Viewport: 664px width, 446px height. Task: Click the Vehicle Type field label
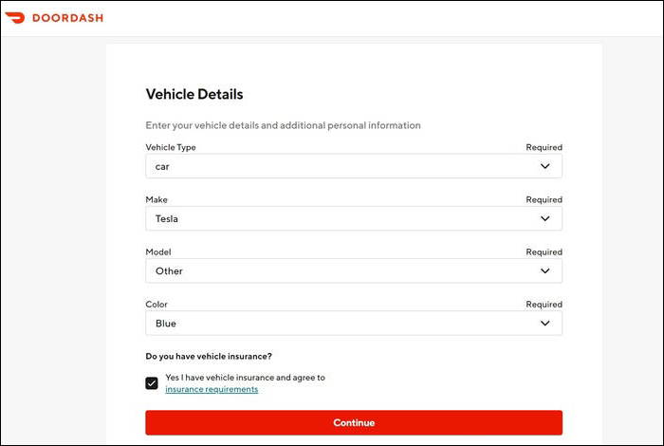171,147
